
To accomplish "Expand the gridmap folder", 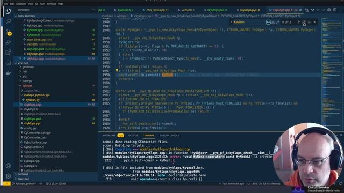I will [x=28, y=67].
